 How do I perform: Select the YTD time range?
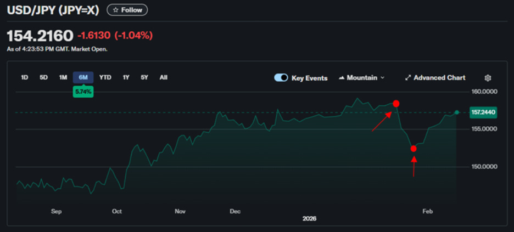coord(105,77)
